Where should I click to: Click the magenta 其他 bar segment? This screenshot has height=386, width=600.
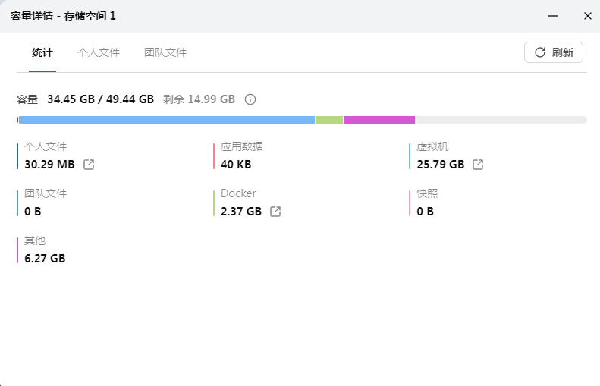379,120
